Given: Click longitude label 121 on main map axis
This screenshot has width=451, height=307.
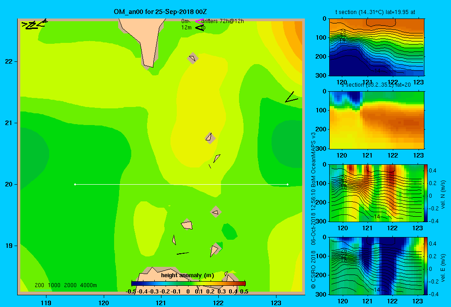Looking at the screenshot, I should pyautogui.click(x=161, y=303).
